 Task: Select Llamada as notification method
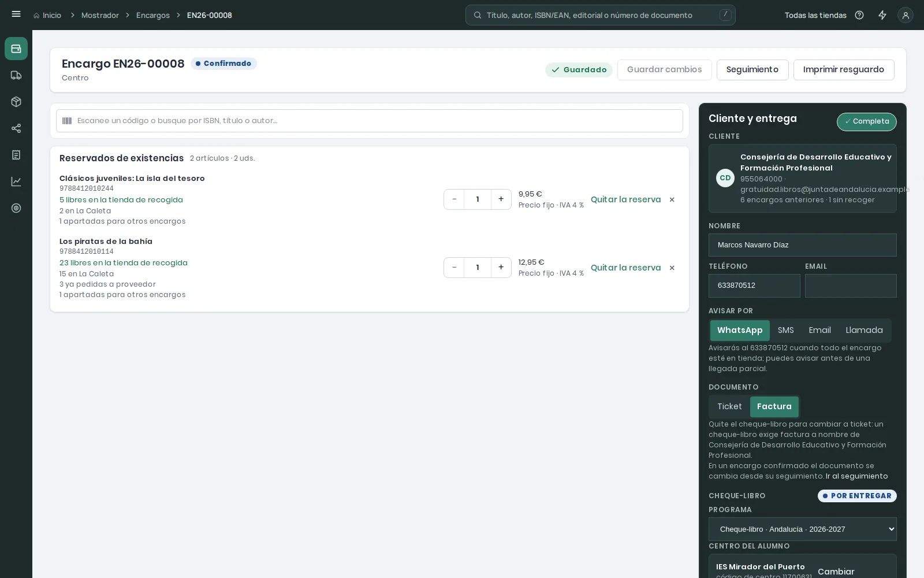click(864, 330)
